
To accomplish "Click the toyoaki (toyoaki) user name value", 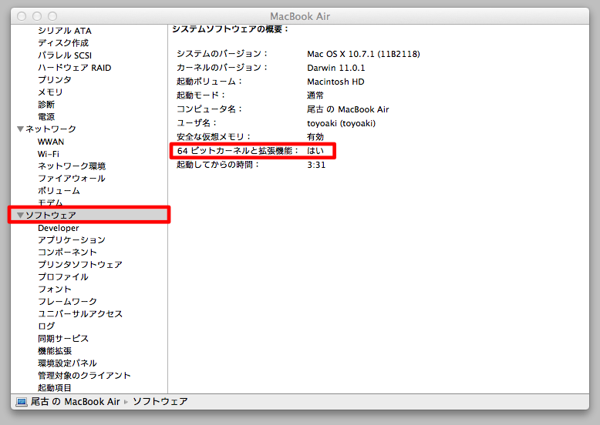I will (342, 123).
